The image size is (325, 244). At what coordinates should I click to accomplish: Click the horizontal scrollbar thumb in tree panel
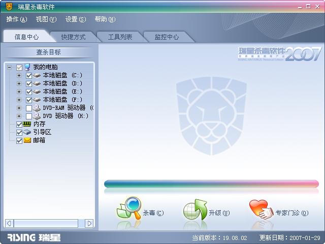pos(46,224)
